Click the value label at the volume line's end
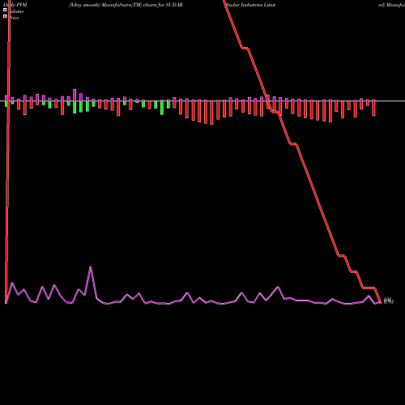 coord(389,301)
